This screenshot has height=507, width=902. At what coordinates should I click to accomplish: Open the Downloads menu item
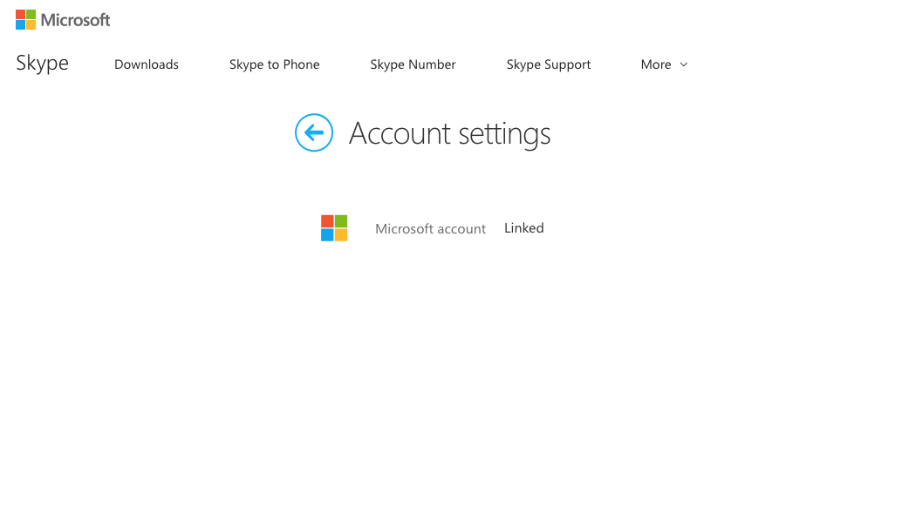click(x=146, y=64)
